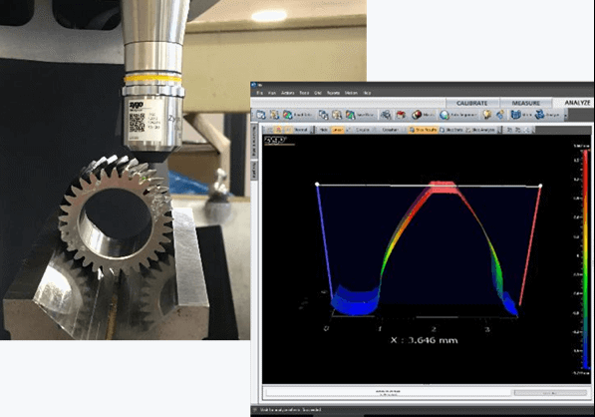Toggle the highlighted Show Results button
The image size is (595, 417).
(424, 130)
